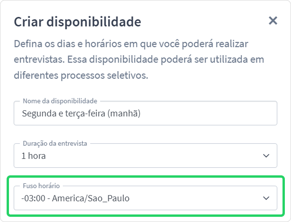Image resolution: width=291 pixels, height=222 pixels.
Task: Click the chevron beside America/Sao_Paulo
Action: tap(266, 198)
